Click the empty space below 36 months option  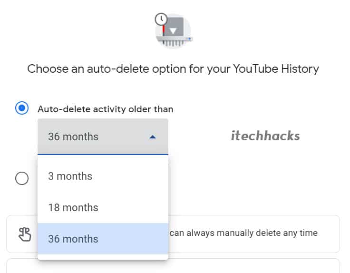pyautogui.click(x=103, y=257)
